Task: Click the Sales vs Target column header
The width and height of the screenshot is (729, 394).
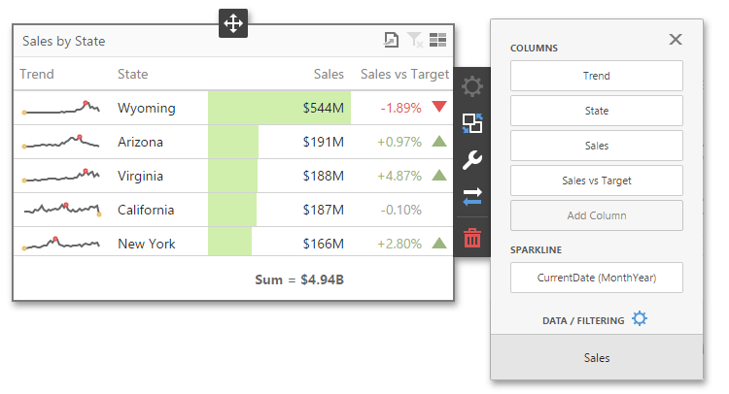Action: [404, 74]
